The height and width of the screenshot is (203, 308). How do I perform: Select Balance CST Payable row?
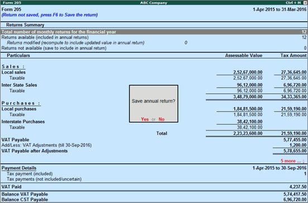point(154,200)
